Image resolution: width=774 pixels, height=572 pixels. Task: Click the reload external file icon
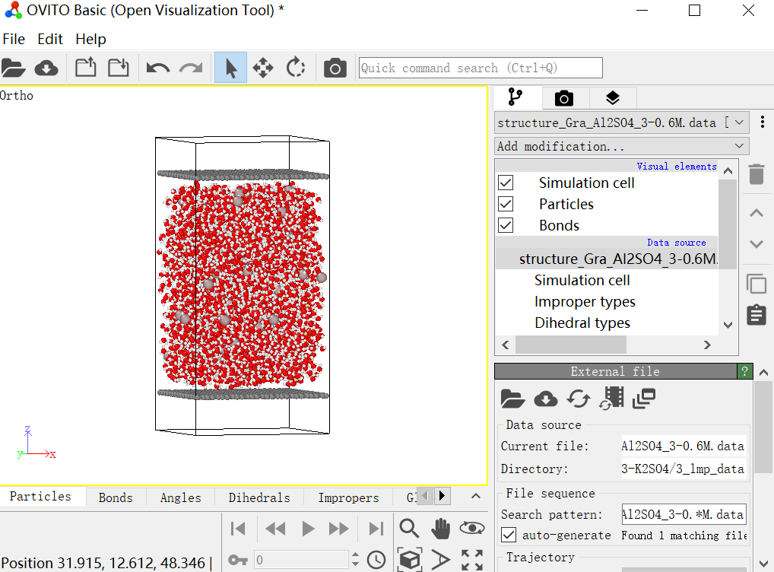point(579,398)
